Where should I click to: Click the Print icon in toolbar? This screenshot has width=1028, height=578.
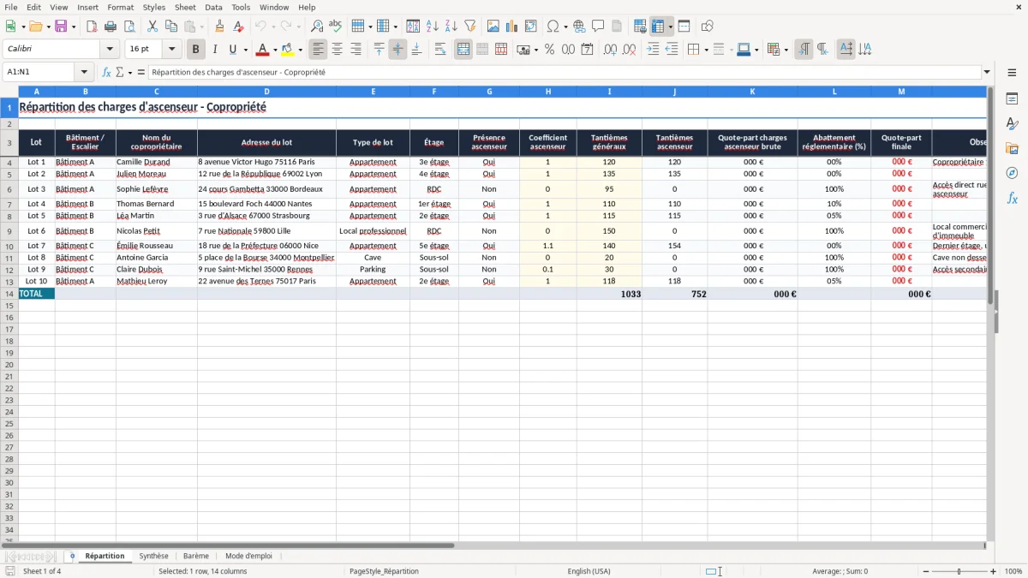[x=111, y=27]
